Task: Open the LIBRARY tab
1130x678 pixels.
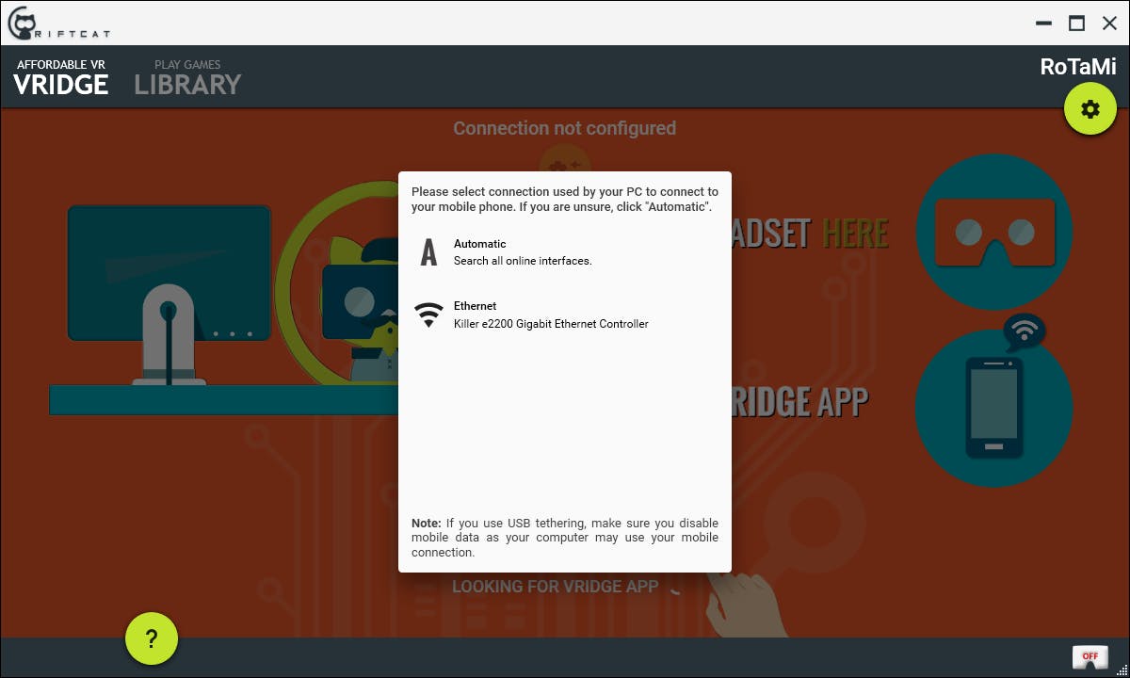Action: [188, 78]
